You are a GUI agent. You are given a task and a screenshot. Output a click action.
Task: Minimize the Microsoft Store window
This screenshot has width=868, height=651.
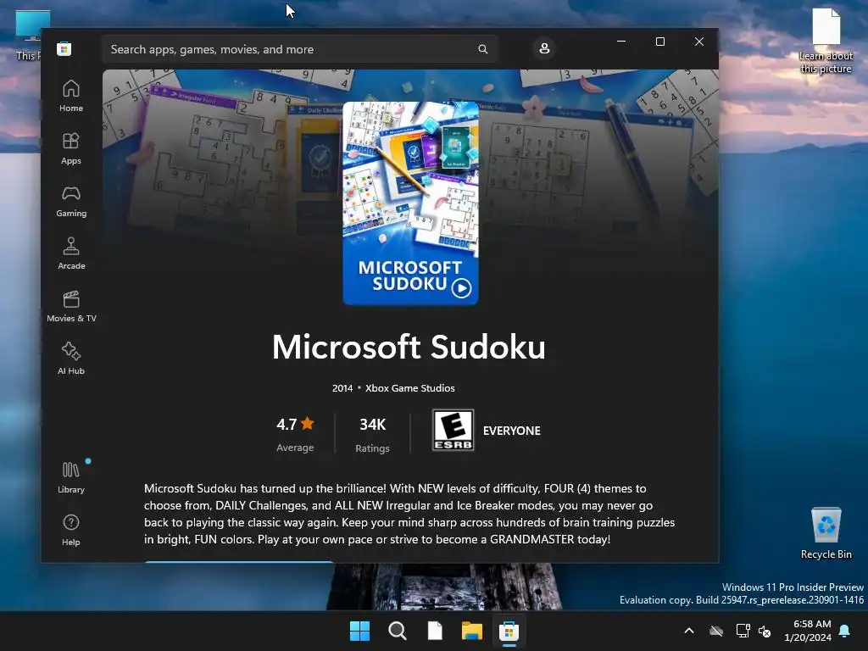point(621,42)
